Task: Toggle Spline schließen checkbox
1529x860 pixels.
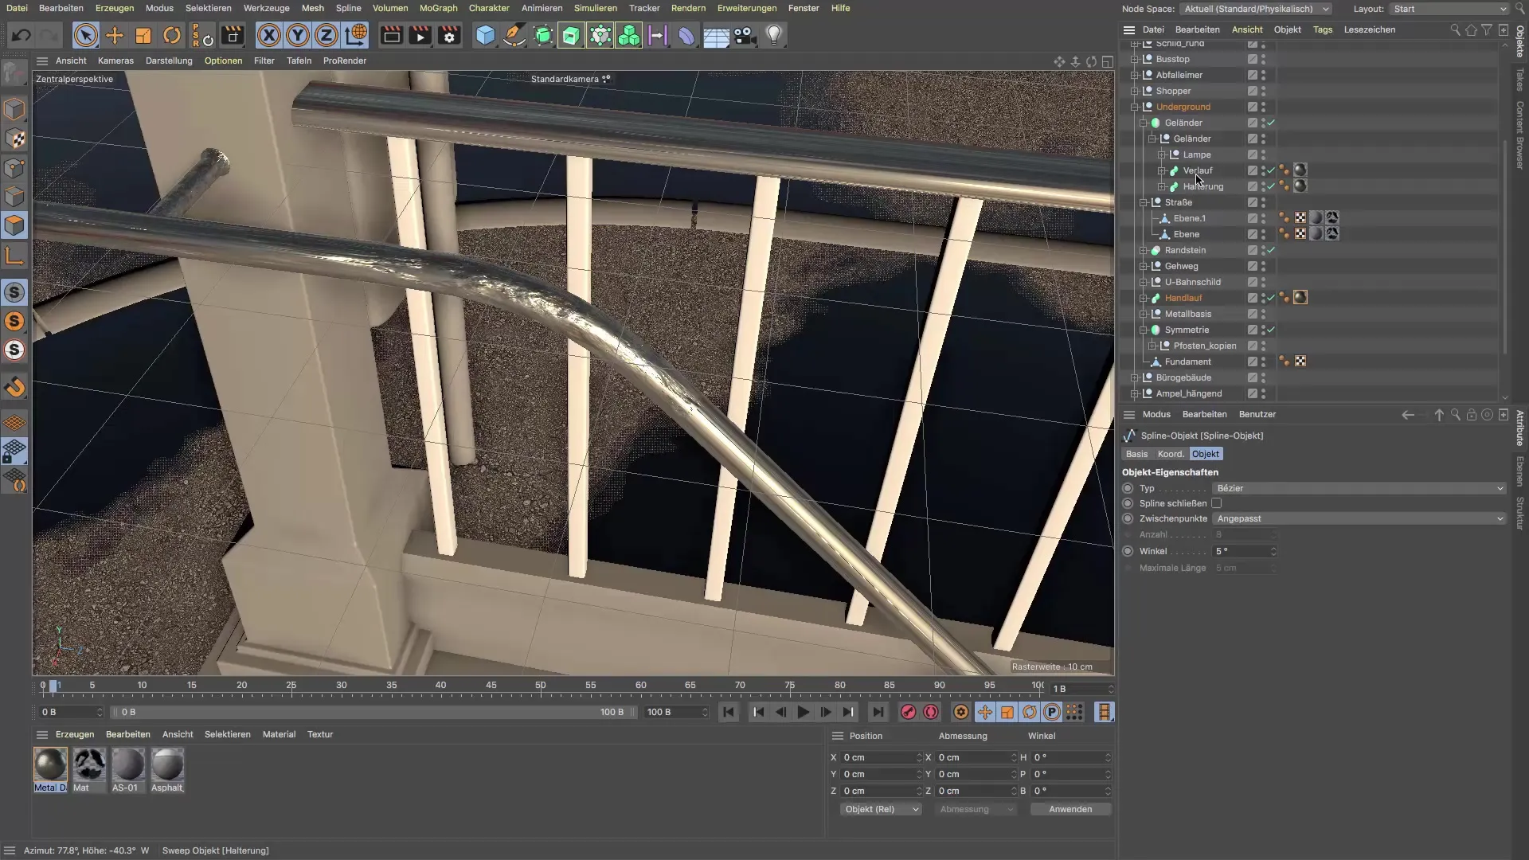Action: 1216,503
